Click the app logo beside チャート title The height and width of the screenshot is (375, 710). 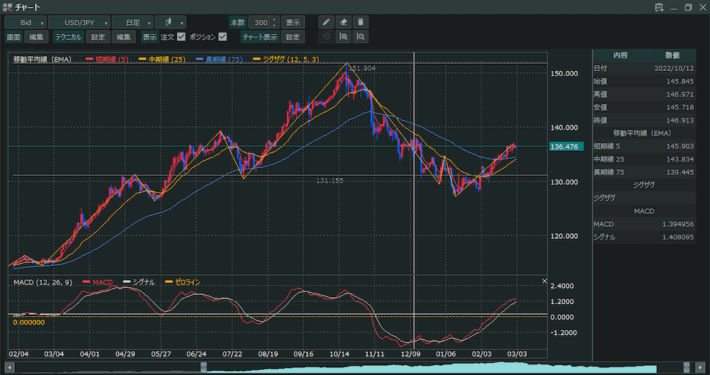tap(7, 7)
